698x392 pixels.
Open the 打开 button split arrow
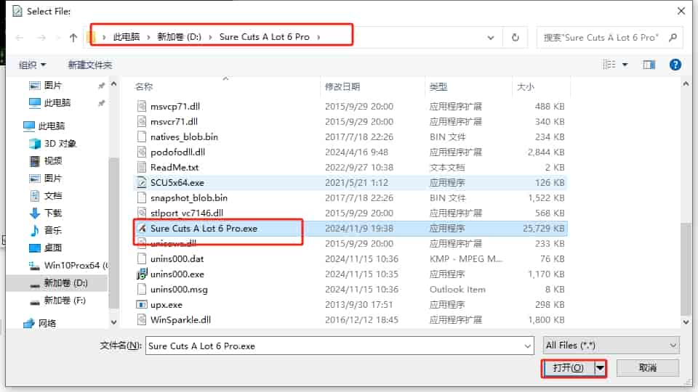pos(600,368)
